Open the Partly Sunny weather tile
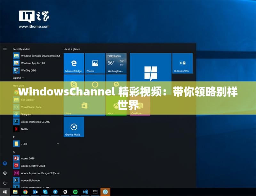This screenshot has height=196, width=256. pyautogui.click(x=116, y=64)
